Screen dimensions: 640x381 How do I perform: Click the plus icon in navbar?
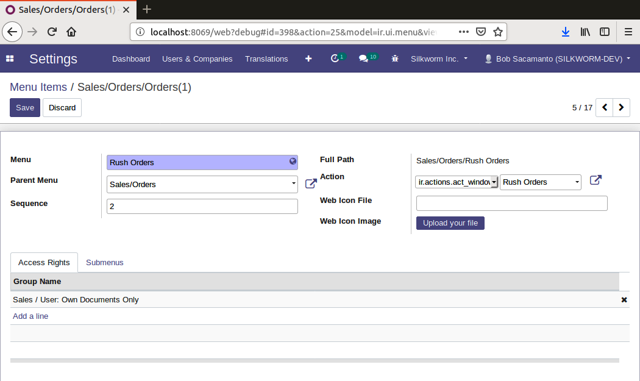(x=308, y=59)
